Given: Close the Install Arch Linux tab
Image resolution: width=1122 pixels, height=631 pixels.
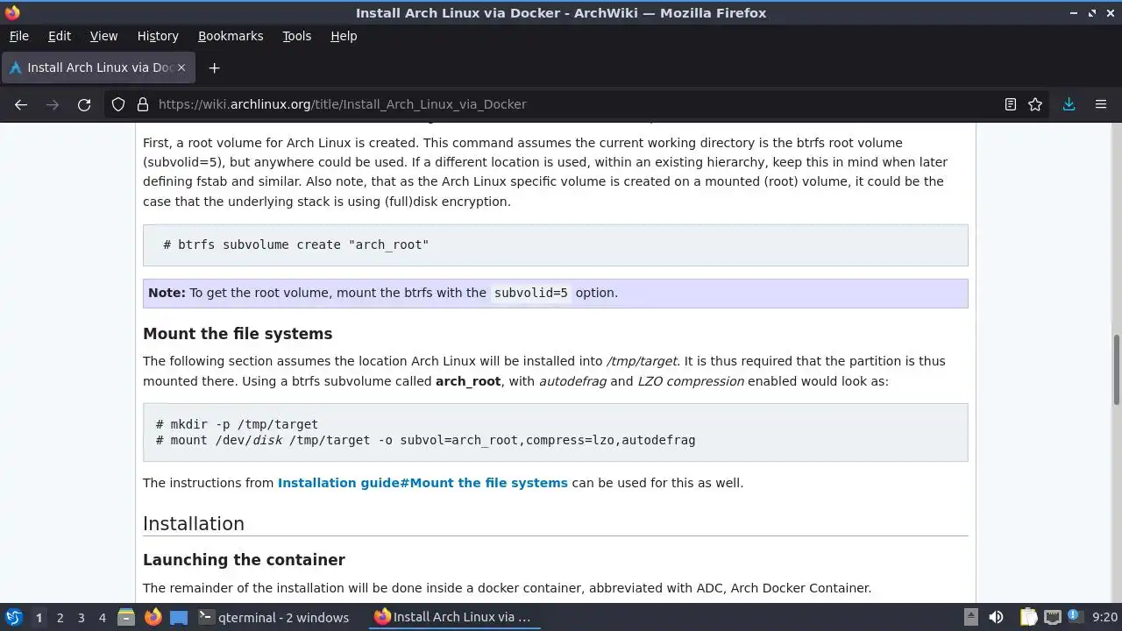Looking at the screenshot, I should (181, 67).
